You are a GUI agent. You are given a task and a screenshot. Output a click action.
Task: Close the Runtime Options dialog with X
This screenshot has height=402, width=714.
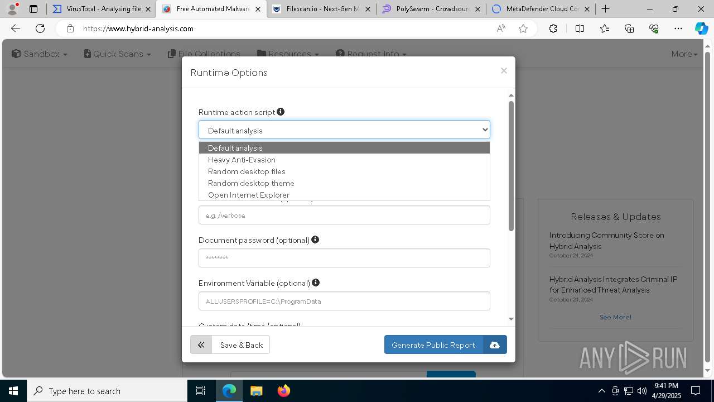504,70
